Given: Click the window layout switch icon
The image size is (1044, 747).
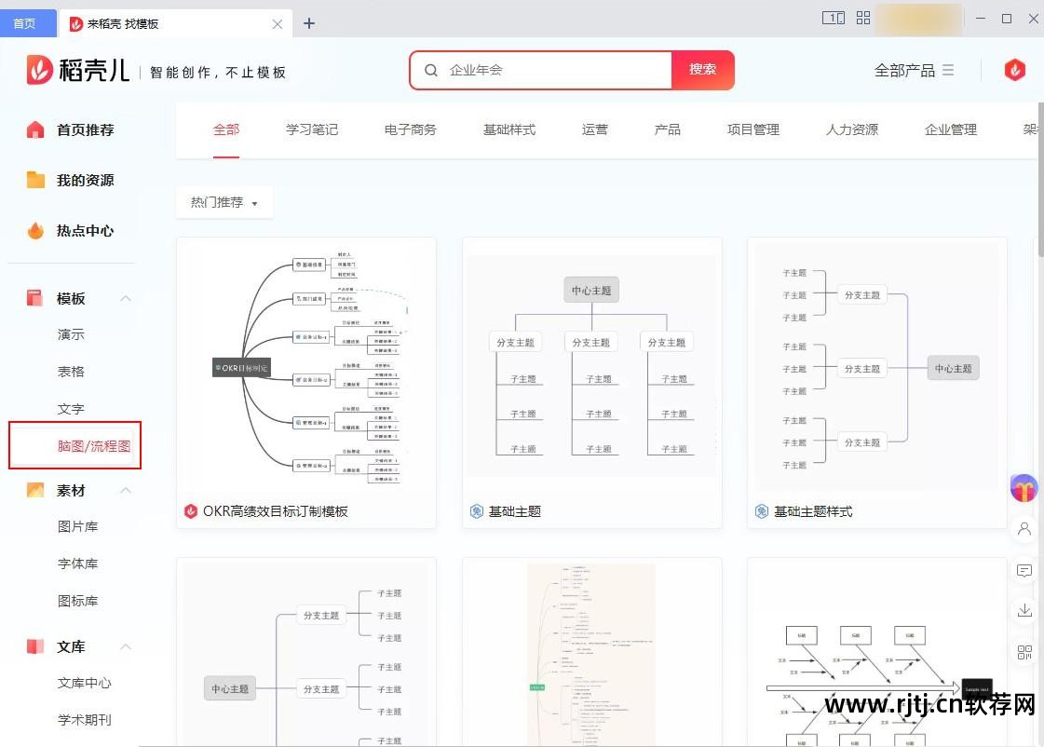Looking at the screenshot, I should tap(833, 18).
